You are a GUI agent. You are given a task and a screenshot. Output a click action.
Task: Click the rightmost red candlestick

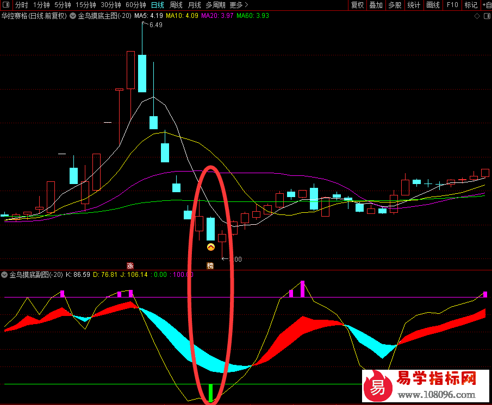click(485, 173)
